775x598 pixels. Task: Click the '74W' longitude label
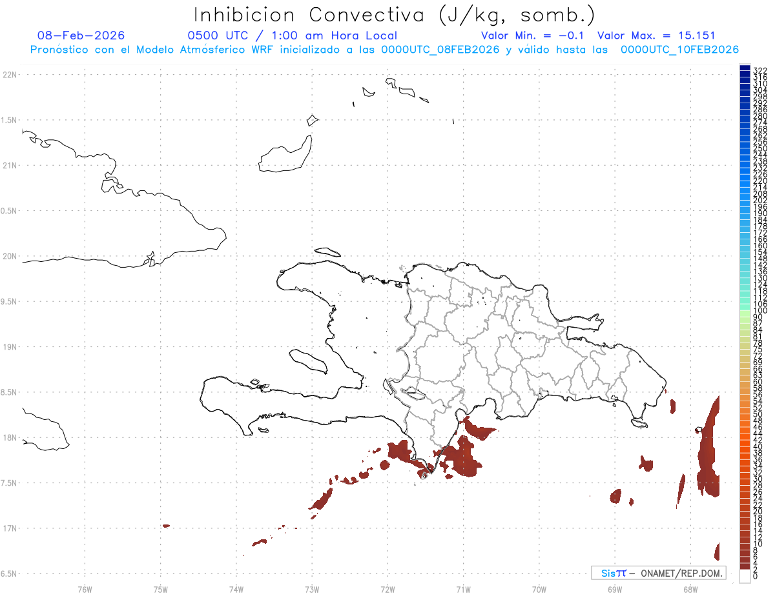[236, 589]
